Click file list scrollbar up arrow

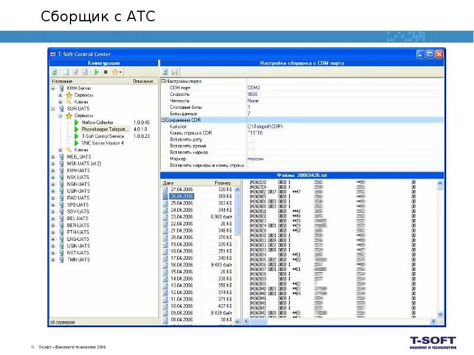pyautogui.click(x=238, y=189)
